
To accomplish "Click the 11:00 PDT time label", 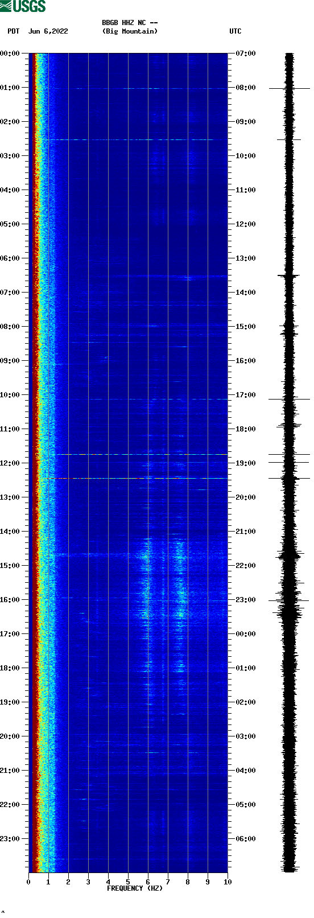I will 10,429.
